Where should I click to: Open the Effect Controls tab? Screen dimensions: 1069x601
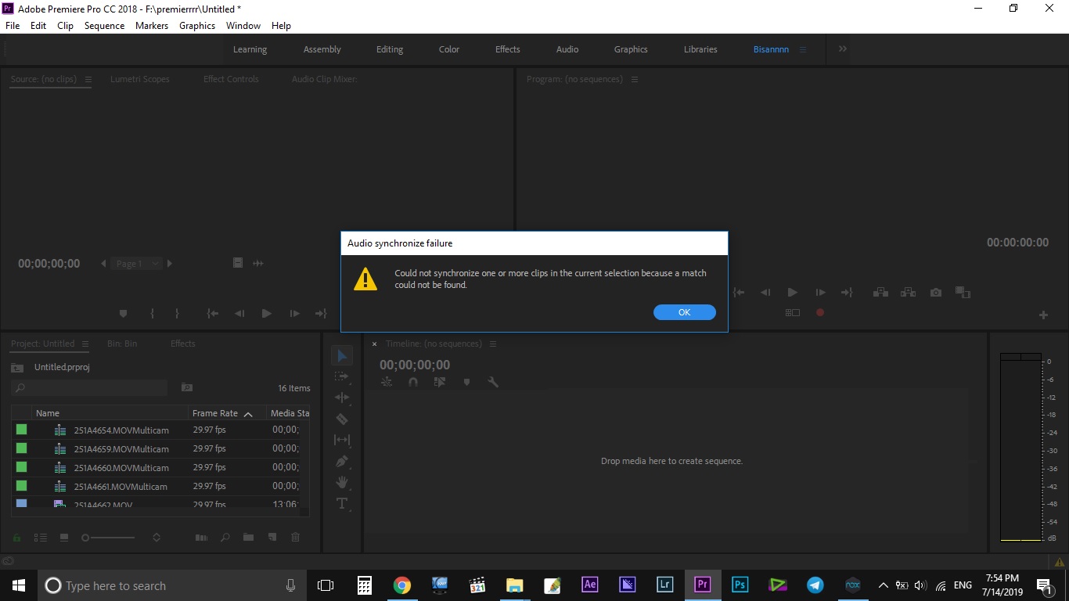tap(231, 79)
